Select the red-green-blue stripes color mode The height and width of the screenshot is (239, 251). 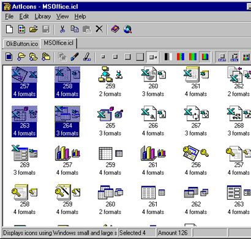click(x=181, y=57)
